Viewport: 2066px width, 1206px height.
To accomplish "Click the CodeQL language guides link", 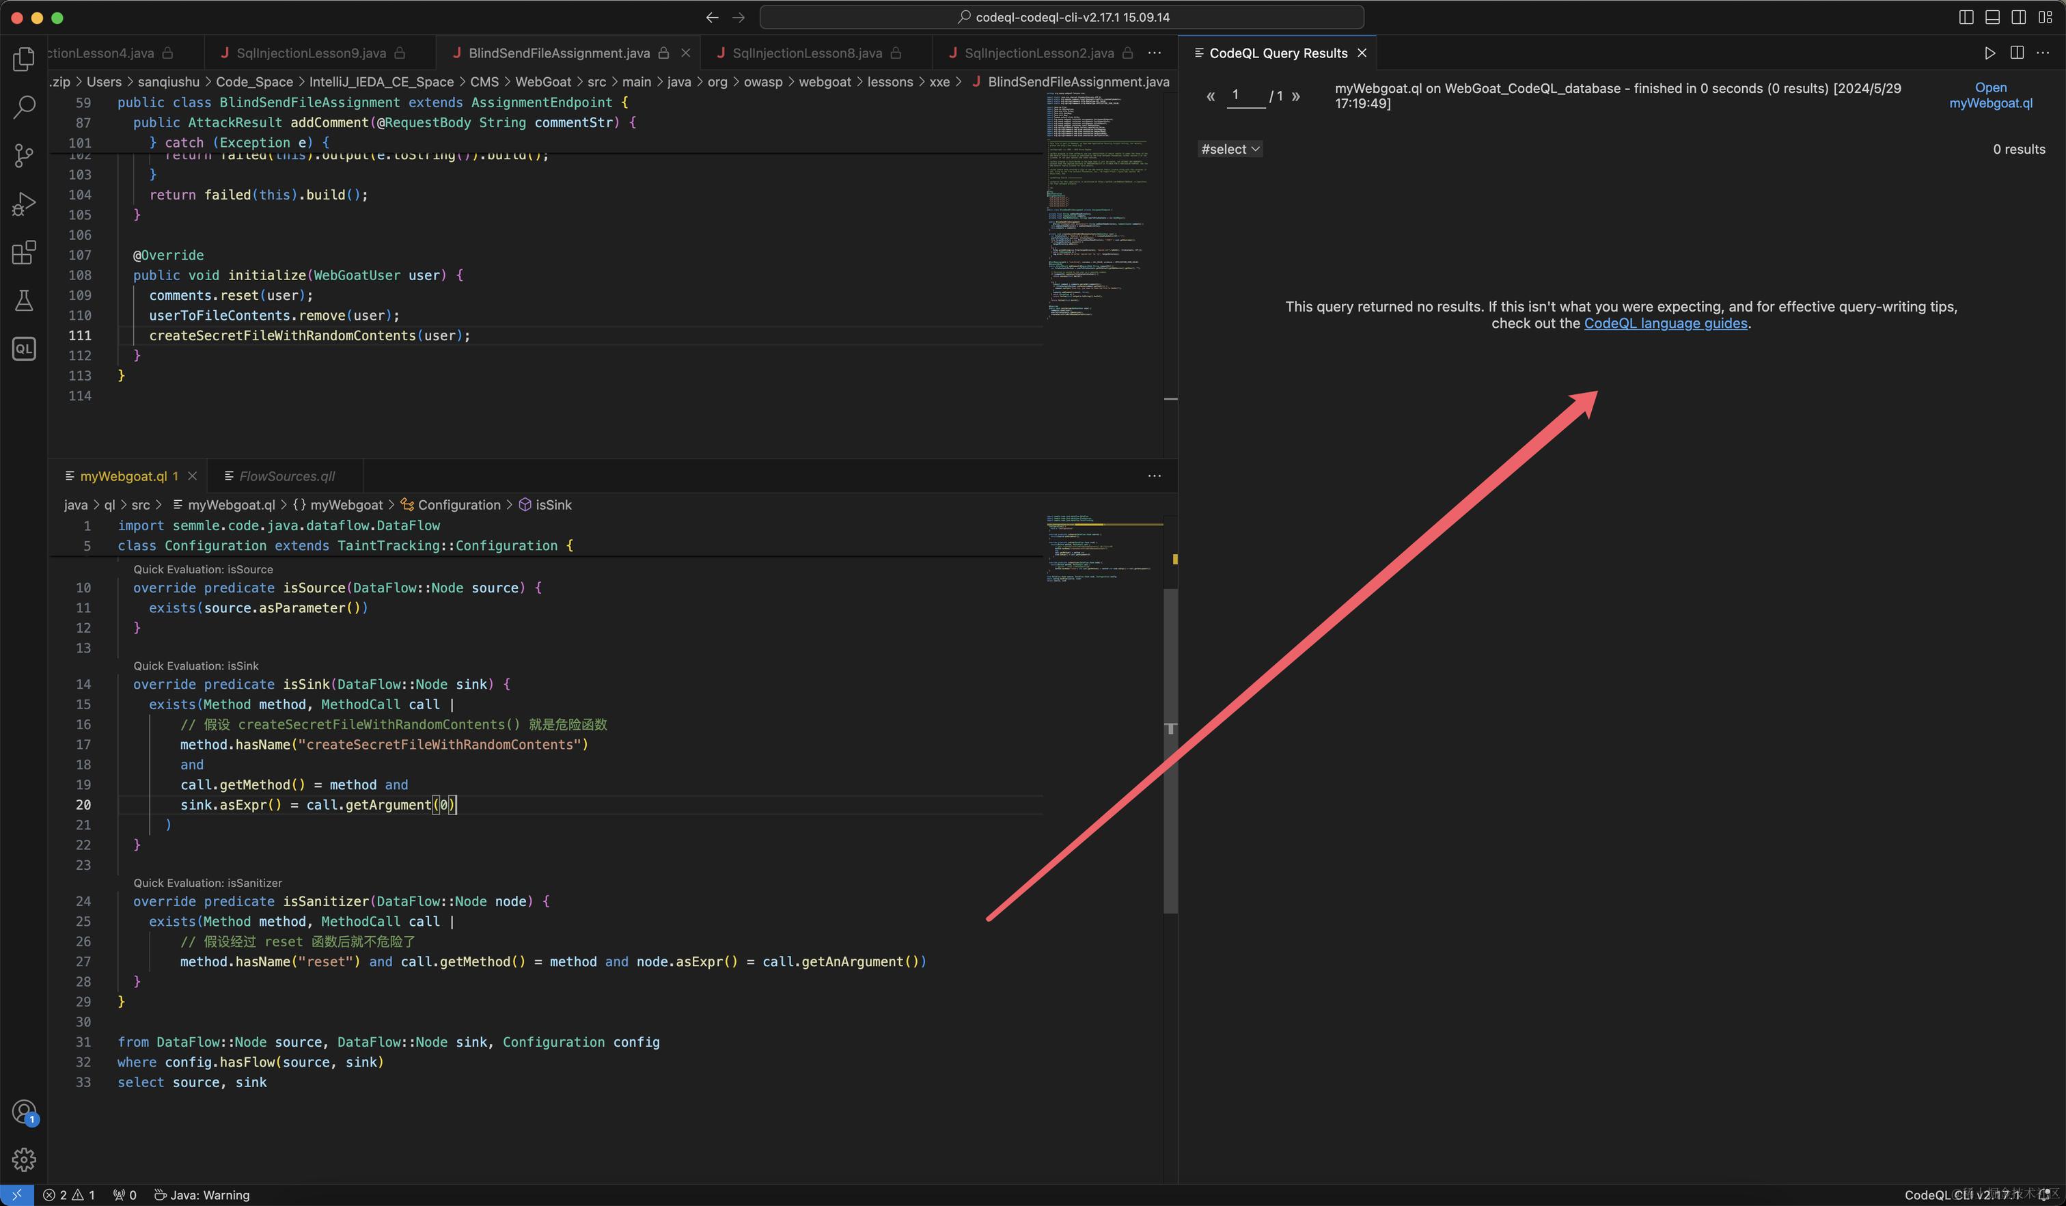I will pos(1665,323).
